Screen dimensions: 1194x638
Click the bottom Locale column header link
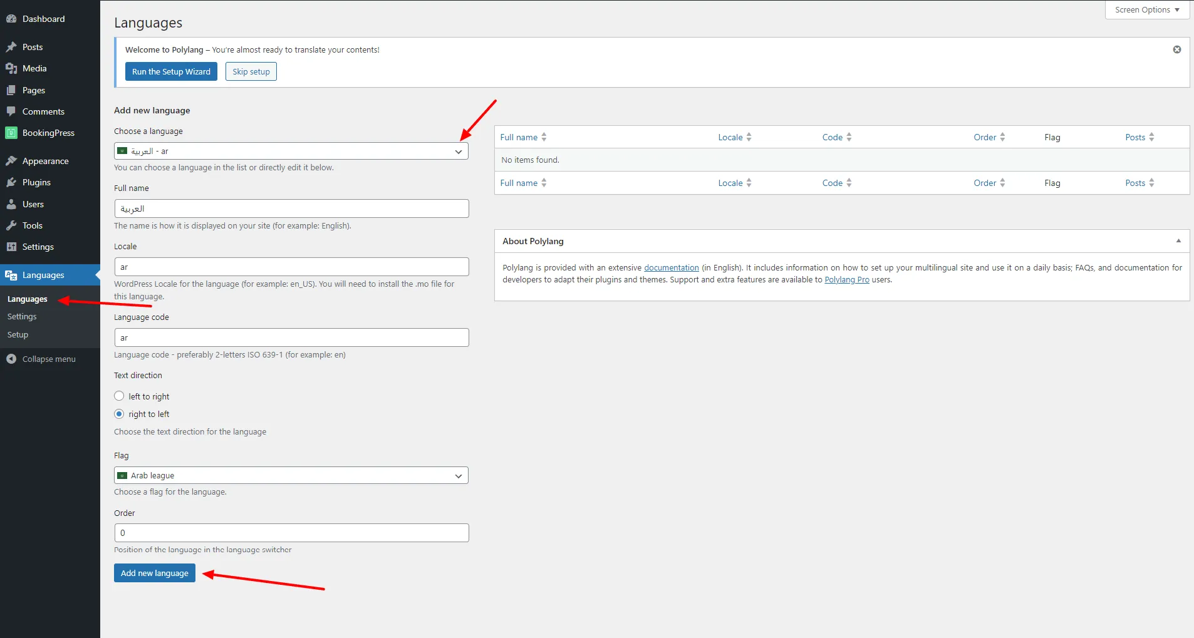pyautogui.click(x=730, y=183)
